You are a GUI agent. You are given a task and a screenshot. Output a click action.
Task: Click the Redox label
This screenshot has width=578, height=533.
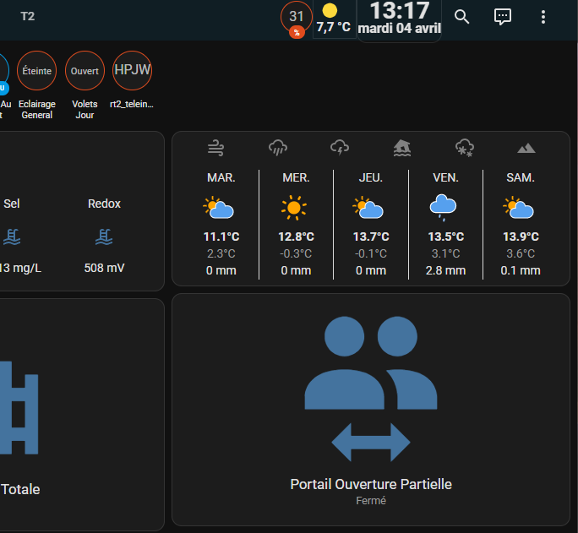coord(104,204)
